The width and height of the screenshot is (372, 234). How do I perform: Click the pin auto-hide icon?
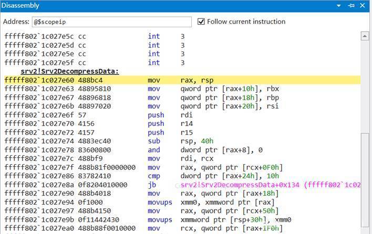(351, 6)
